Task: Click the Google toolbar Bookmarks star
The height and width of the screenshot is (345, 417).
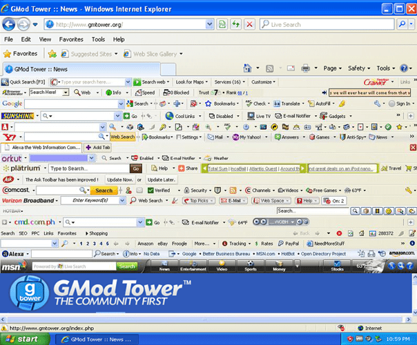Action: pyautogui.click(x=208, y=103)
